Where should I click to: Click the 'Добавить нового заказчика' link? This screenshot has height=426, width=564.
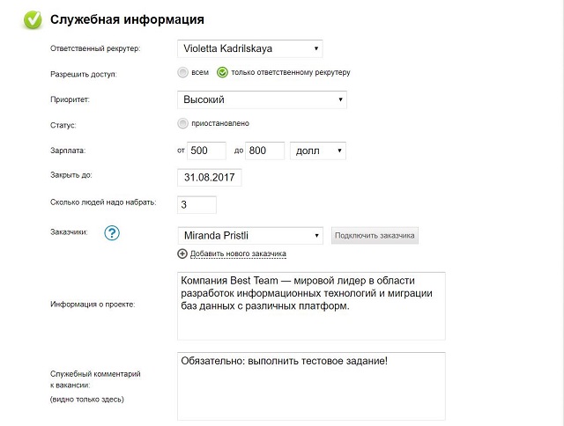coord(238,253)
